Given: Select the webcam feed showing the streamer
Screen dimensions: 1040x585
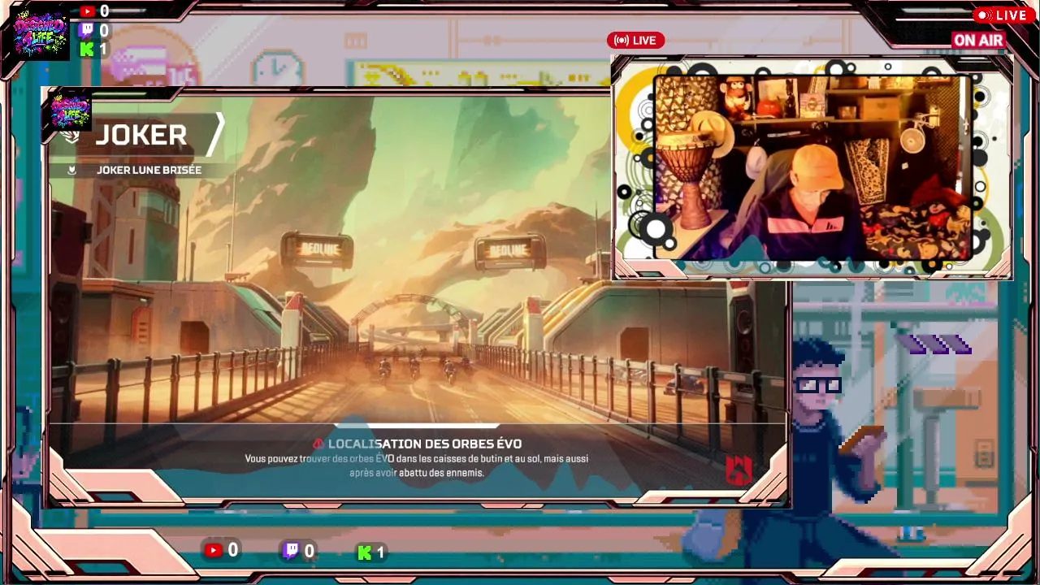Looking at the screenshot, I should [812, 167].
